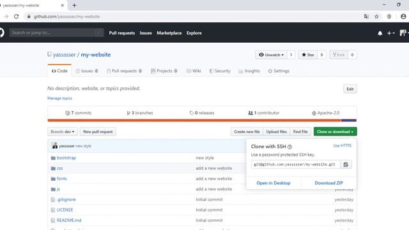
Task: Open Explore in top navigation
Action: pos(194,33)
